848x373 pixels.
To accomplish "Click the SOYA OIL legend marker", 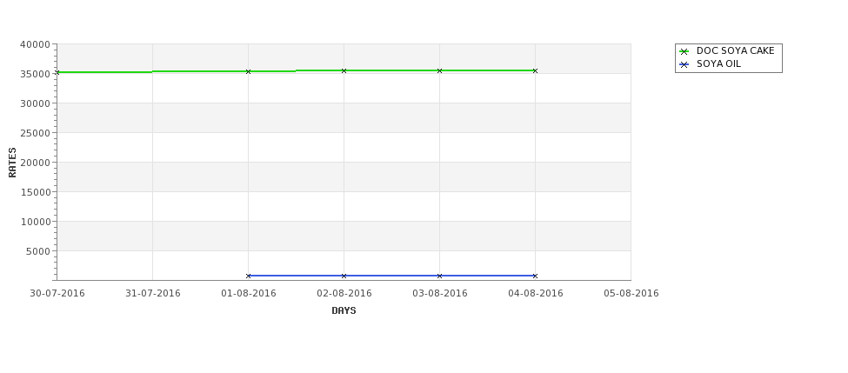I will (684, 64).
